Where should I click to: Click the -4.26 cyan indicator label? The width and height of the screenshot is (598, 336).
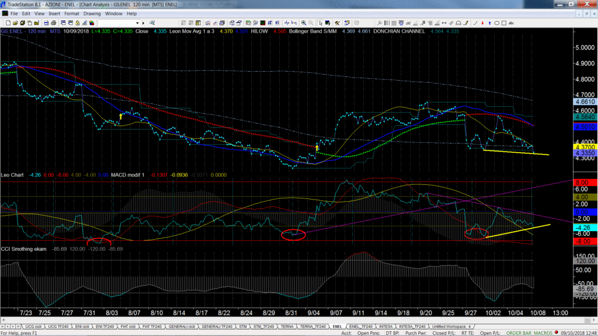pos(585,228)
